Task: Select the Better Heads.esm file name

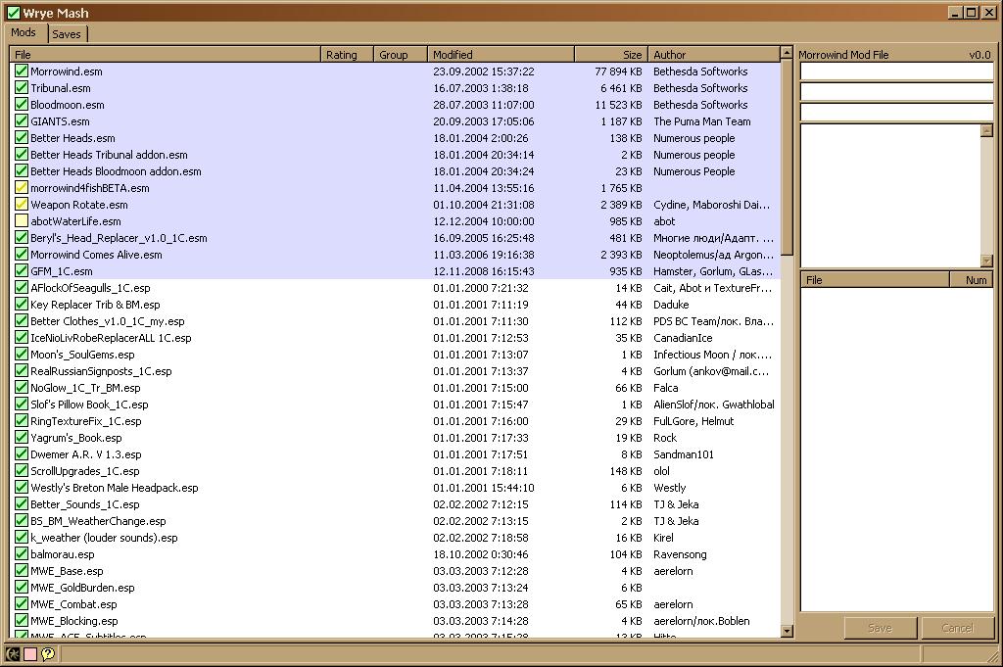Action: (72, 138)
